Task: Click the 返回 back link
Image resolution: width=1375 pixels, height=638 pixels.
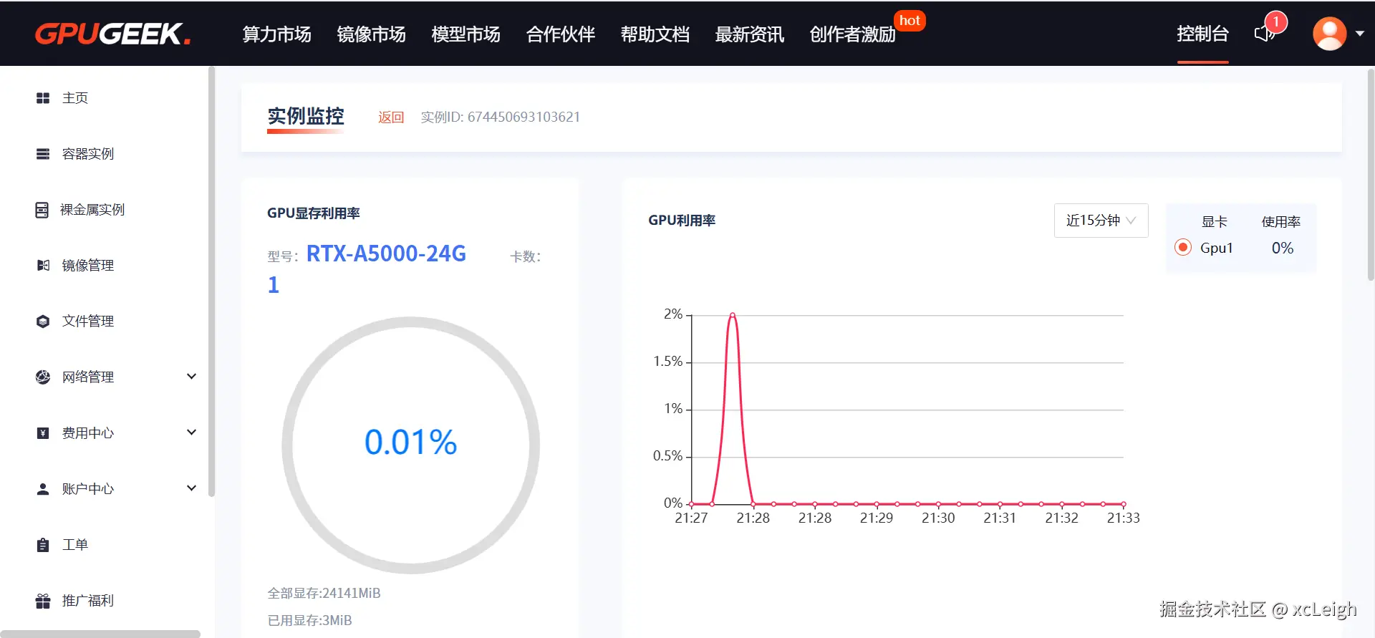Action: pyautogui.click(x=391, y=117)
